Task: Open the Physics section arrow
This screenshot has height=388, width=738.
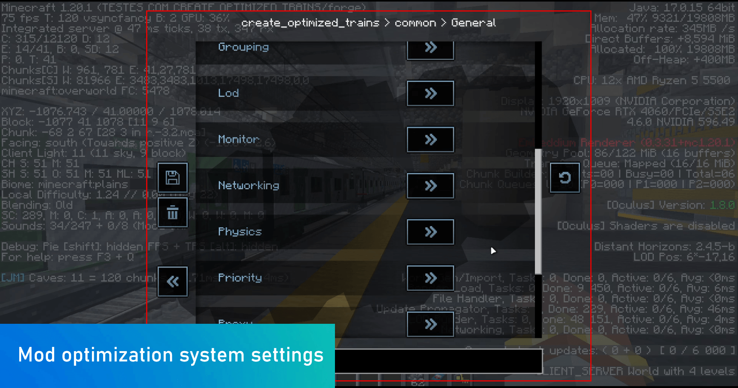Action: [x=430, y=232]
